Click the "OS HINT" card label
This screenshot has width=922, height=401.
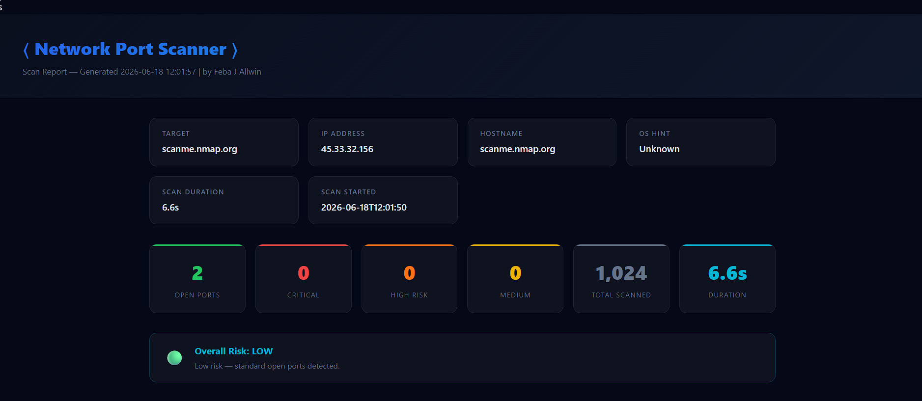654,134
